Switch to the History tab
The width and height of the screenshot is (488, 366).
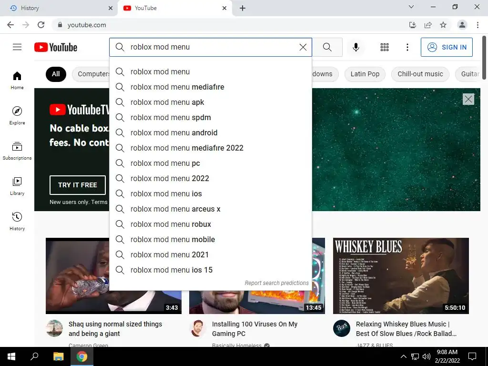59,8
